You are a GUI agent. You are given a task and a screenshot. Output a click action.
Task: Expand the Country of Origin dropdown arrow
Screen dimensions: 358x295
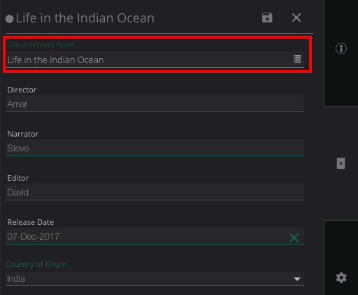[x=297, y=279]
